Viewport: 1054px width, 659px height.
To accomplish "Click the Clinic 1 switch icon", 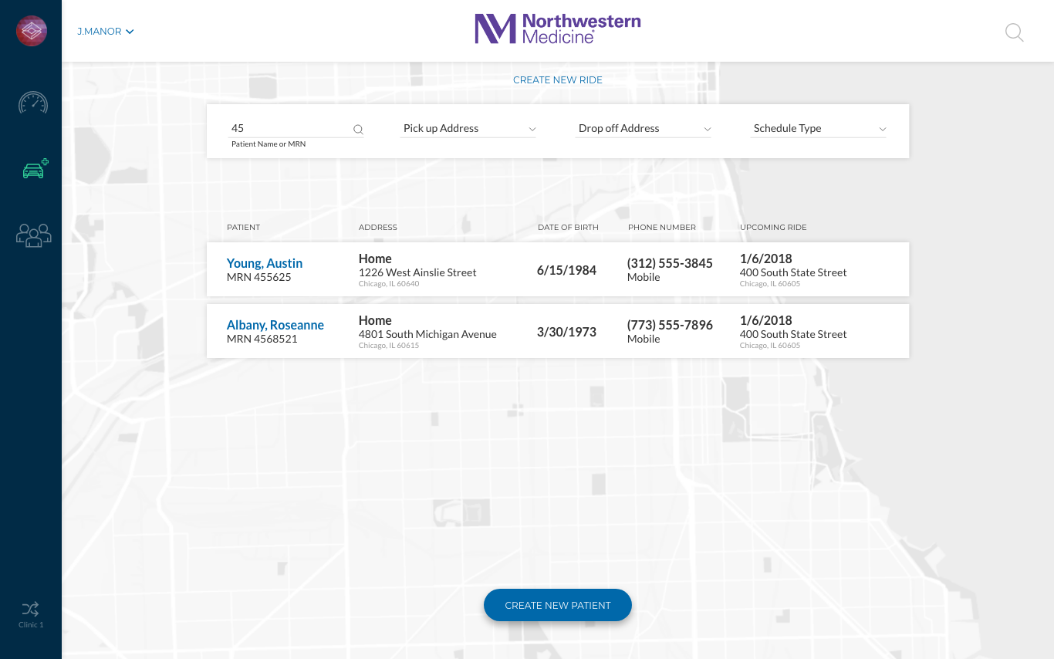I will click(x=31, y=610).
